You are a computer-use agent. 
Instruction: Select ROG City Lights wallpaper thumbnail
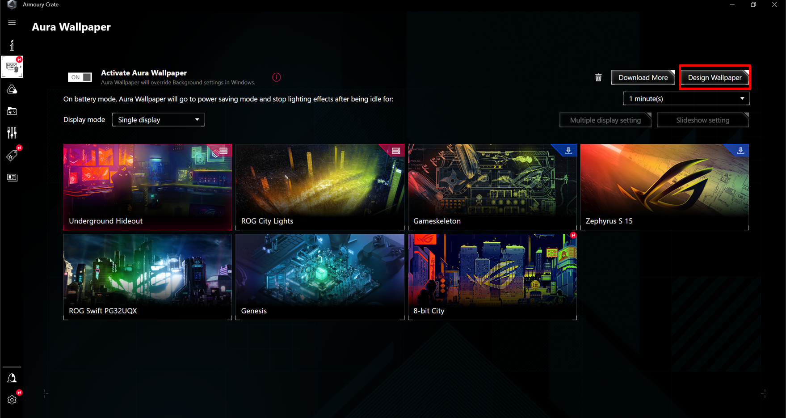320,187
